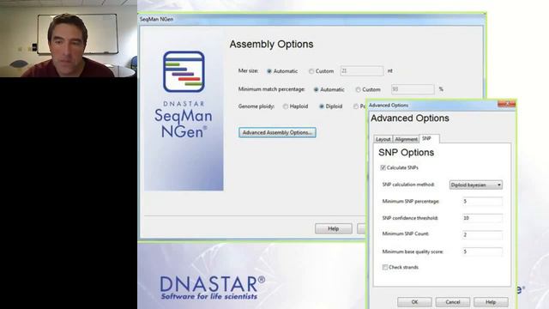Click the SNP confidence threshold field
This screenshot has width=549, height=309.
click(482, 218)
